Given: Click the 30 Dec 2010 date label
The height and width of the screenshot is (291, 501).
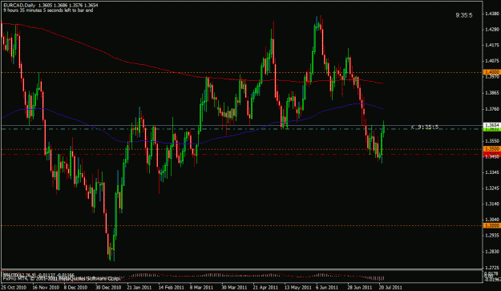Looking at the screenshot, I should 107,287.
